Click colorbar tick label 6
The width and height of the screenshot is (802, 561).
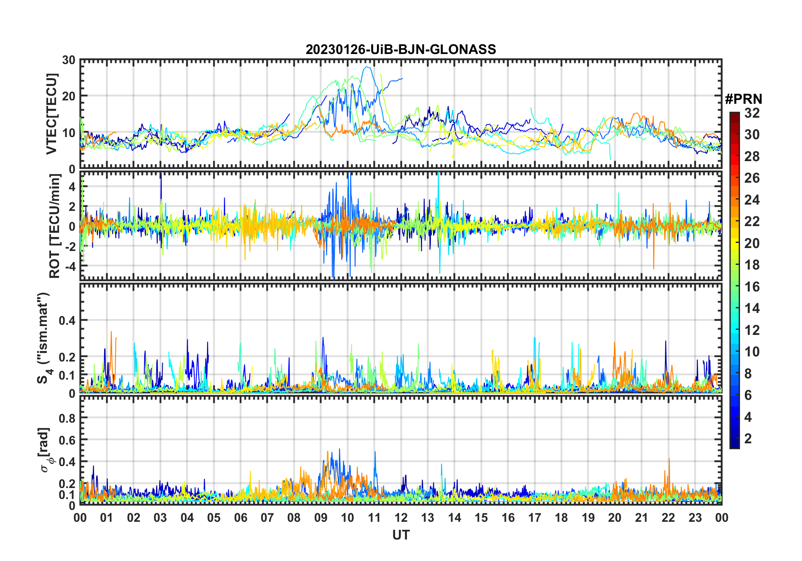pos(748,395)
